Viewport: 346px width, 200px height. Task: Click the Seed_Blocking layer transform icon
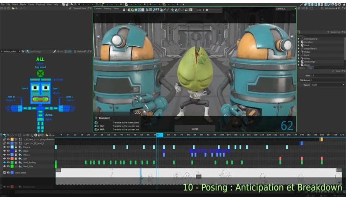(x=20, y=162)
